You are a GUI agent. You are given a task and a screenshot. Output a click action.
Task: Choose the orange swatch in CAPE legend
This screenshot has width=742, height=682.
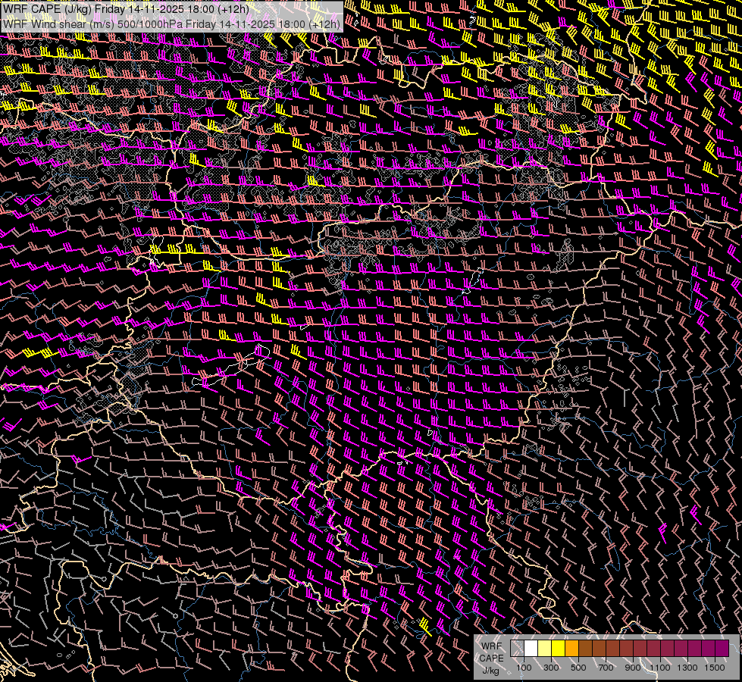571,649
